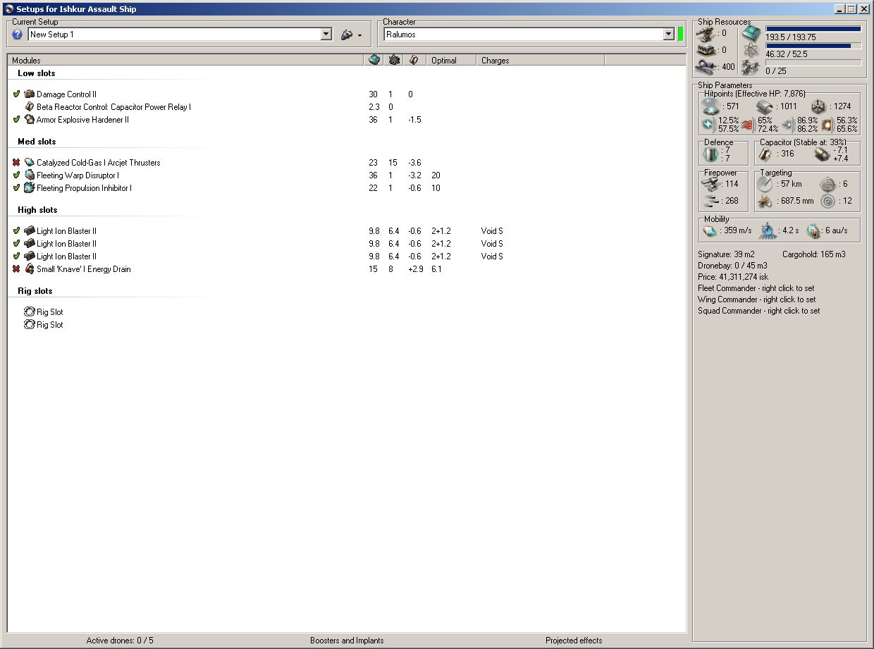The image size is (874, 649).
Task: Toggle Damage Control II active checkmark
Action: 16,94
